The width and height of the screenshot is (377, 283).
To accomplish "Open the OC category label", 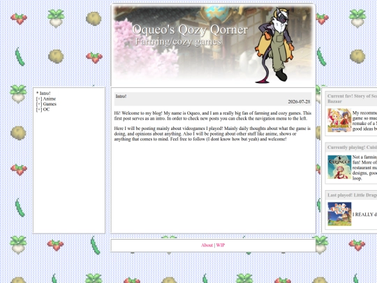I will (x=46, y=110).
